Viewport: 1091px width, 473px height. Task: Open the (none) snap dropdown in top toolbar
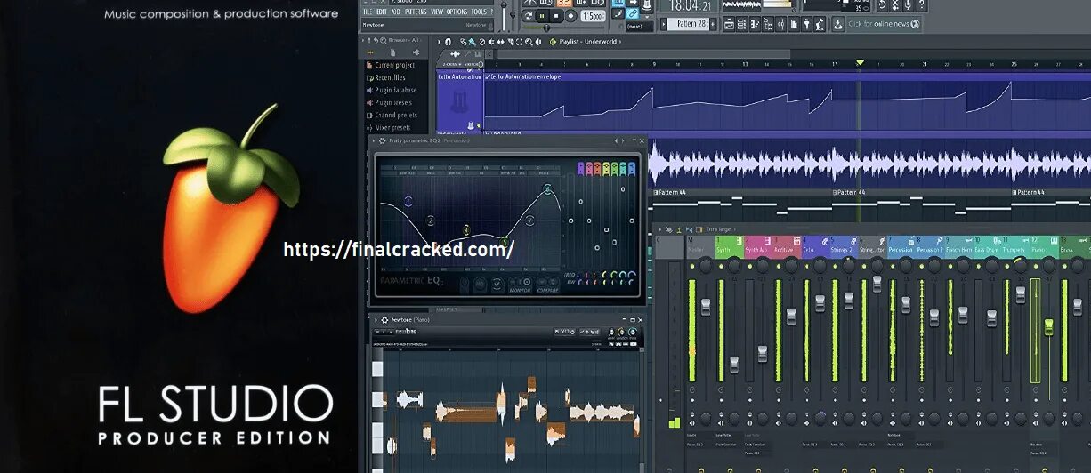pyautogui.click(x=638, y=26)
